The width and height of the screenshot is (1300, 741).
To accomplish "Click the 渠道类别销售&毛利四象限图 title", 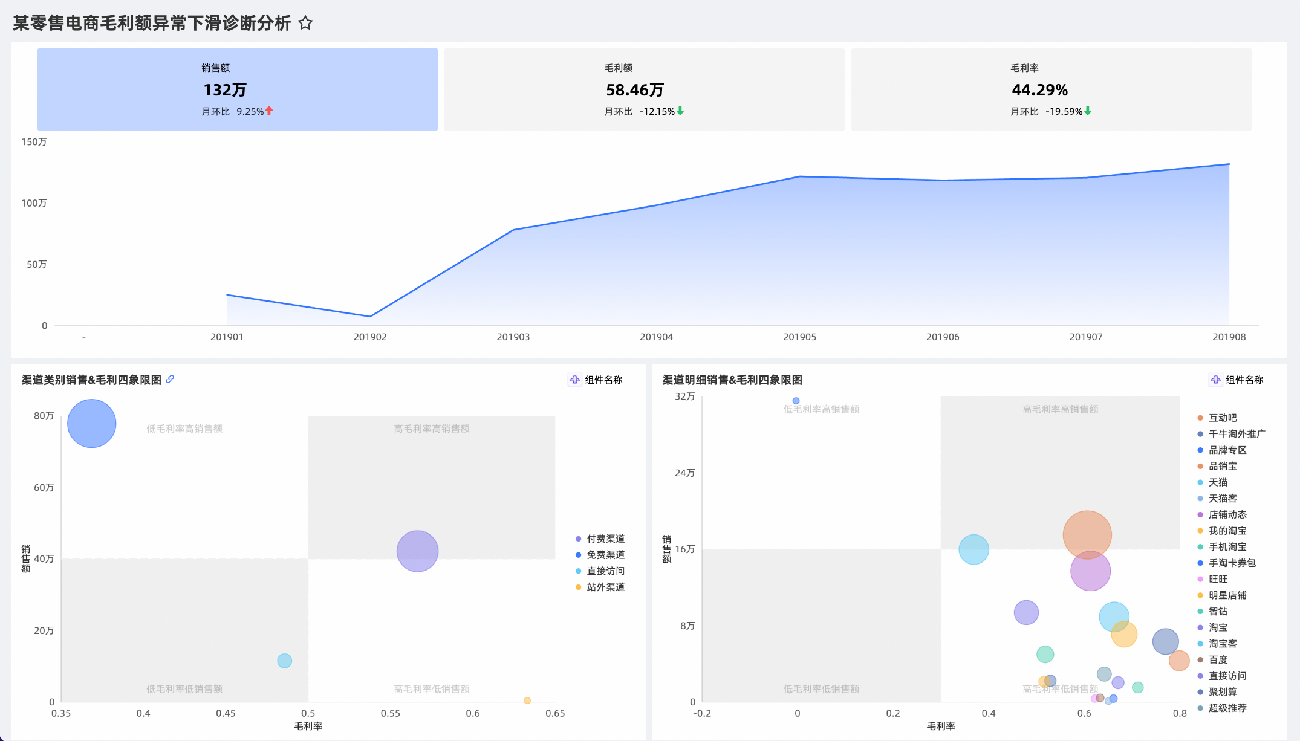I will 92,380.
